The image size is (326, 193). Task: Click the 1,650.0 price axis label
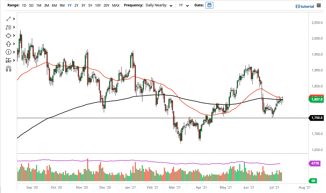tap(317, 150)
